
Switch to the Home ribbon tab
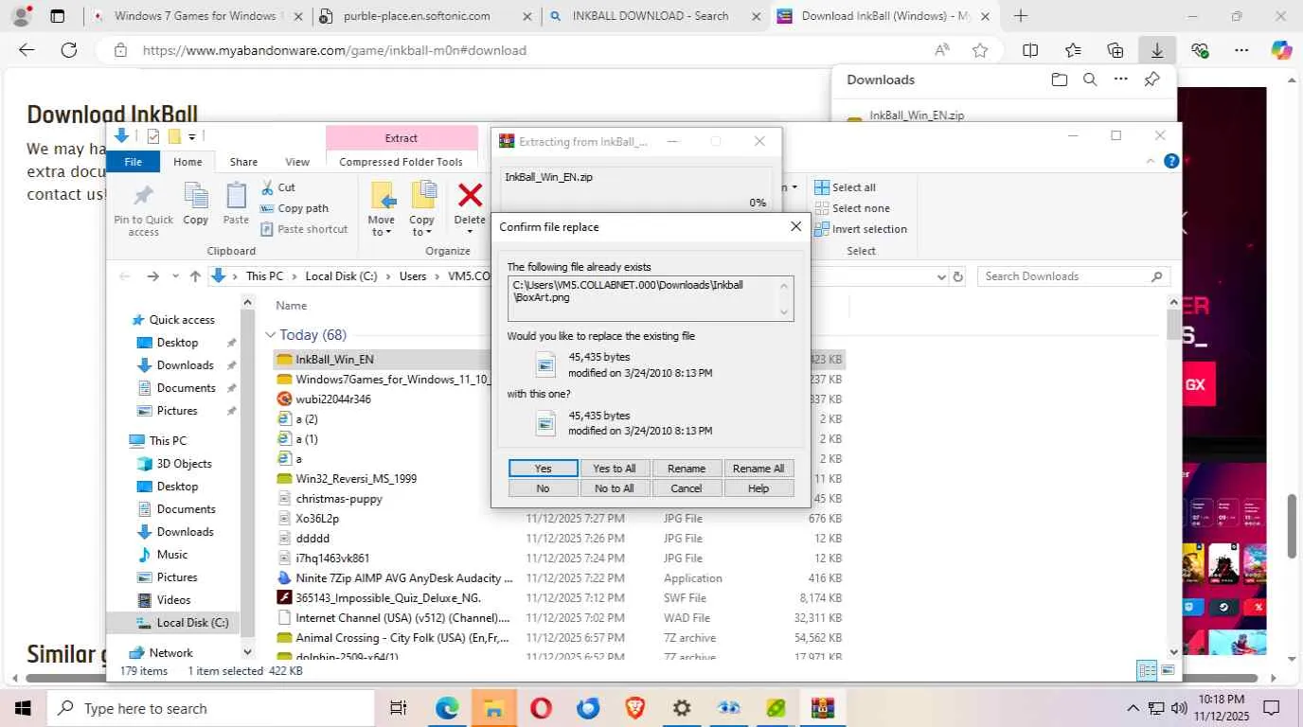click(x=187, y=162)
